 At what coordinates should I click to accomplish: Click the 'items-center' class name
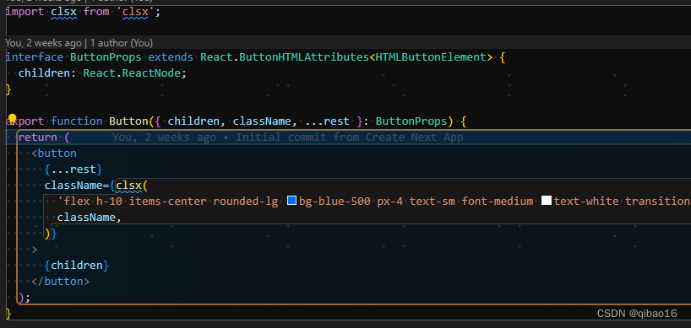167,202
